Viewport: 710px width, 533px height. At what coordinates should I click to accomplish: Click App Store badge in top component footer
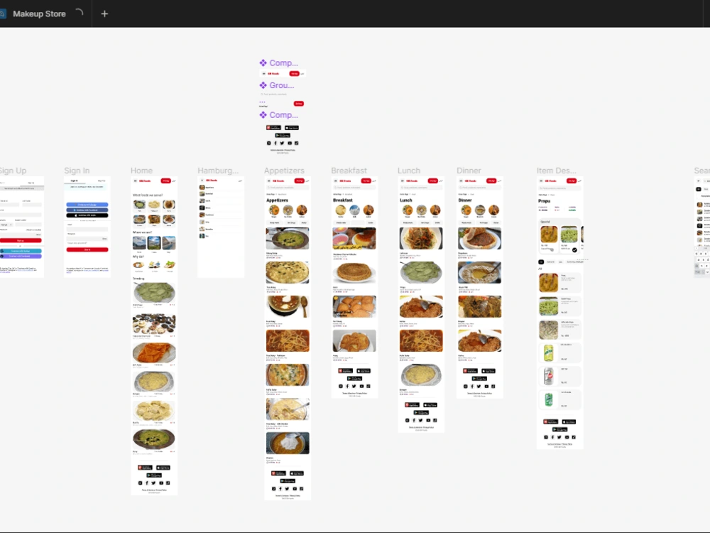(292, 128)
